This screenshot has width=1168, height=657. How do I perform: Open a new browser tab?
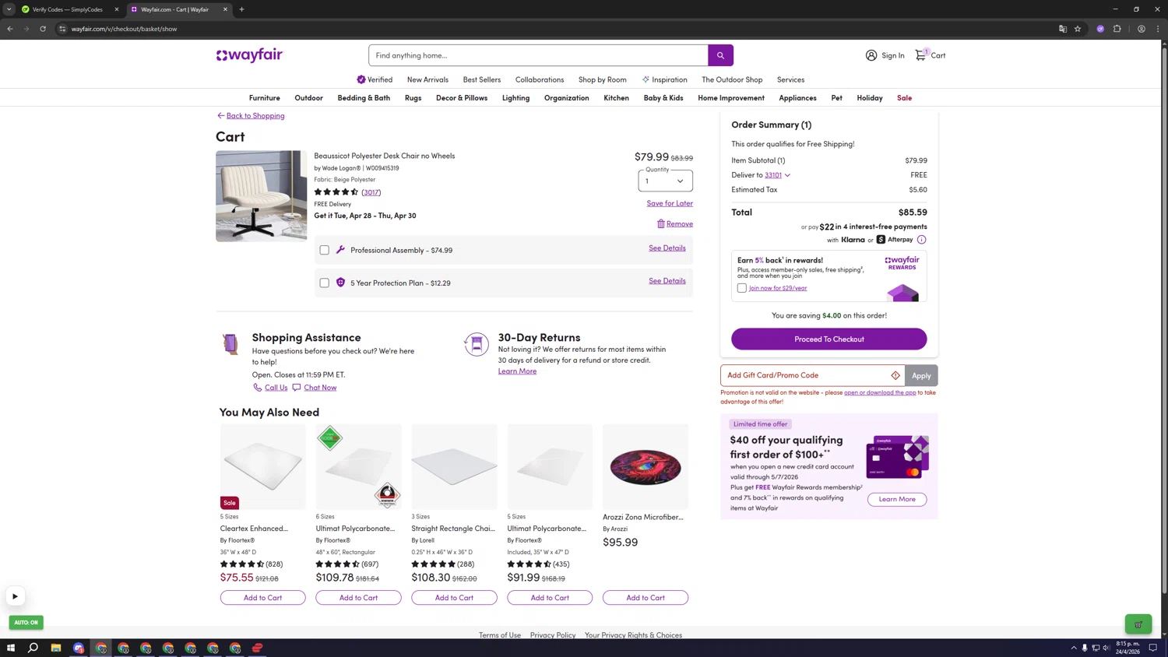[x=241, y=9]
